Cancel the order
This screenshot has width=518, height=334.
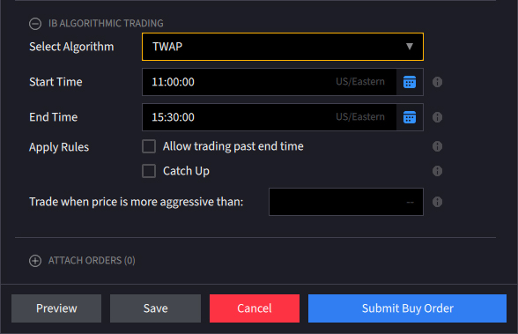click(x=255, y=308)
